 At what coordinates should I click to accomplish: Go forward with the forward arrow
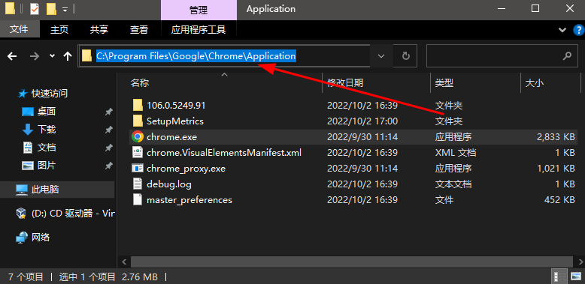(x=35, y=56)
